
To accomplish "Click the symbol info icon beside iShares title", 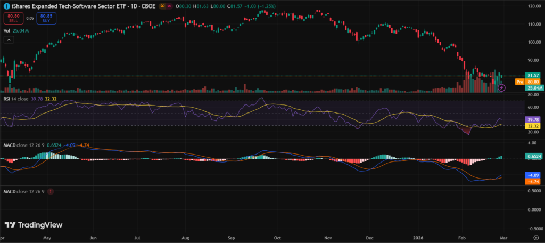I will [5, 7].
